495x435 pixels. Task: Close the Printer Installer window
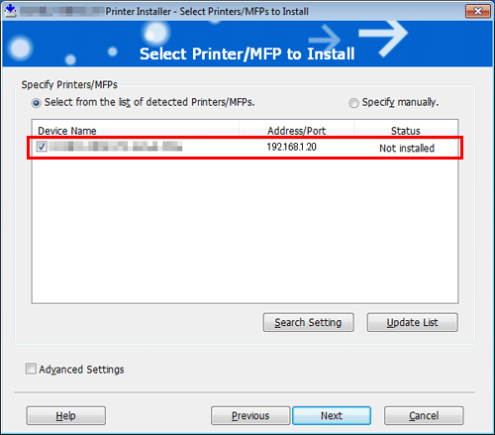click(477, 11)
